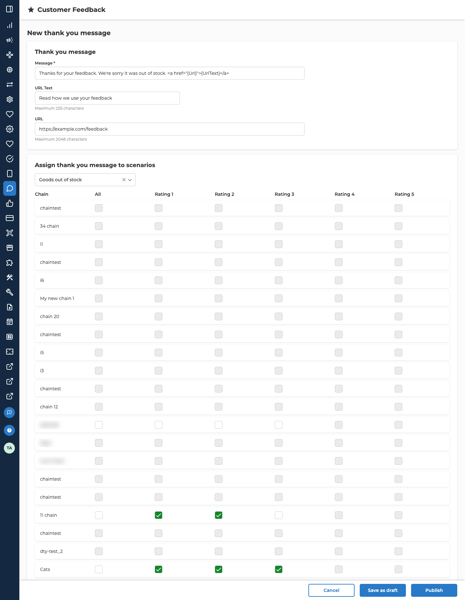Clear the Goods out of stock selection
This screenshot has width=465, height=600.
(x=124, y=180)
